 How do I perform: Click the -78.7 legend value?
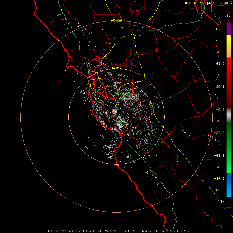tap(219, 167)
